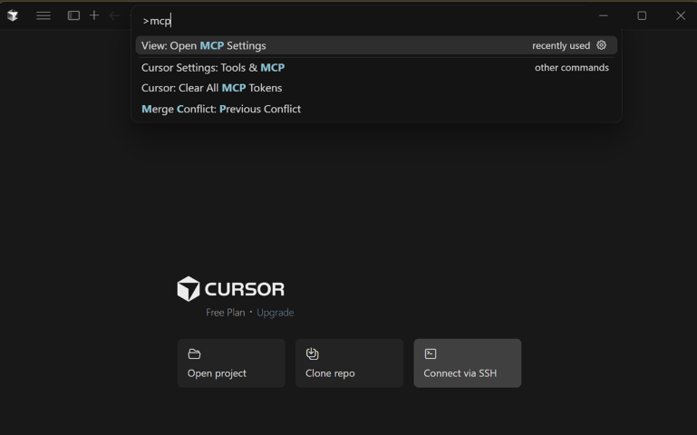This screenshot has height=435, width=697.
Task: Click the Connect via SSH button
Action: pos(467,363)
